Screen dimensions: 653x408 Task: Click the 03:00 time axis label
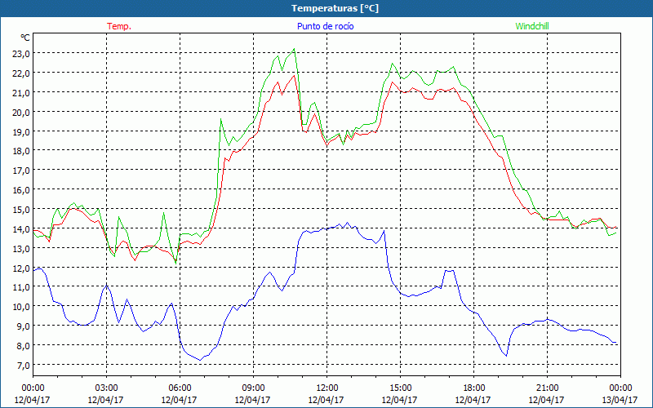(x=106, y=388)
